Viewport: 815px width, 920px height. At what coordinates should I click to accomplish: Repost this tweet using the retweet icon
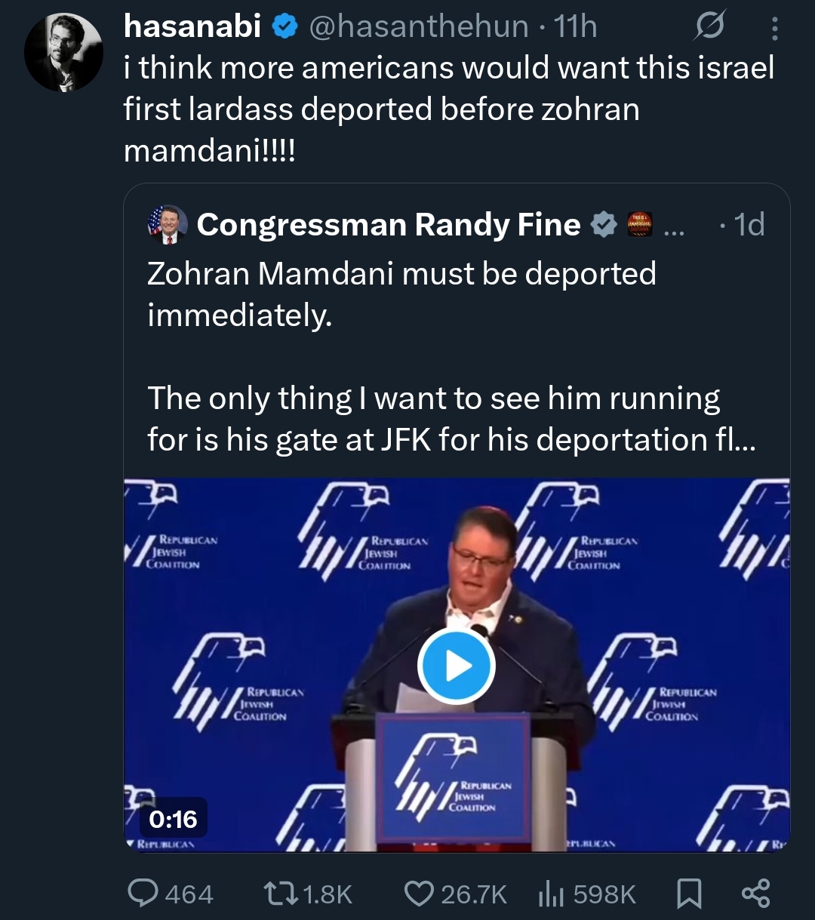point(281,894)
